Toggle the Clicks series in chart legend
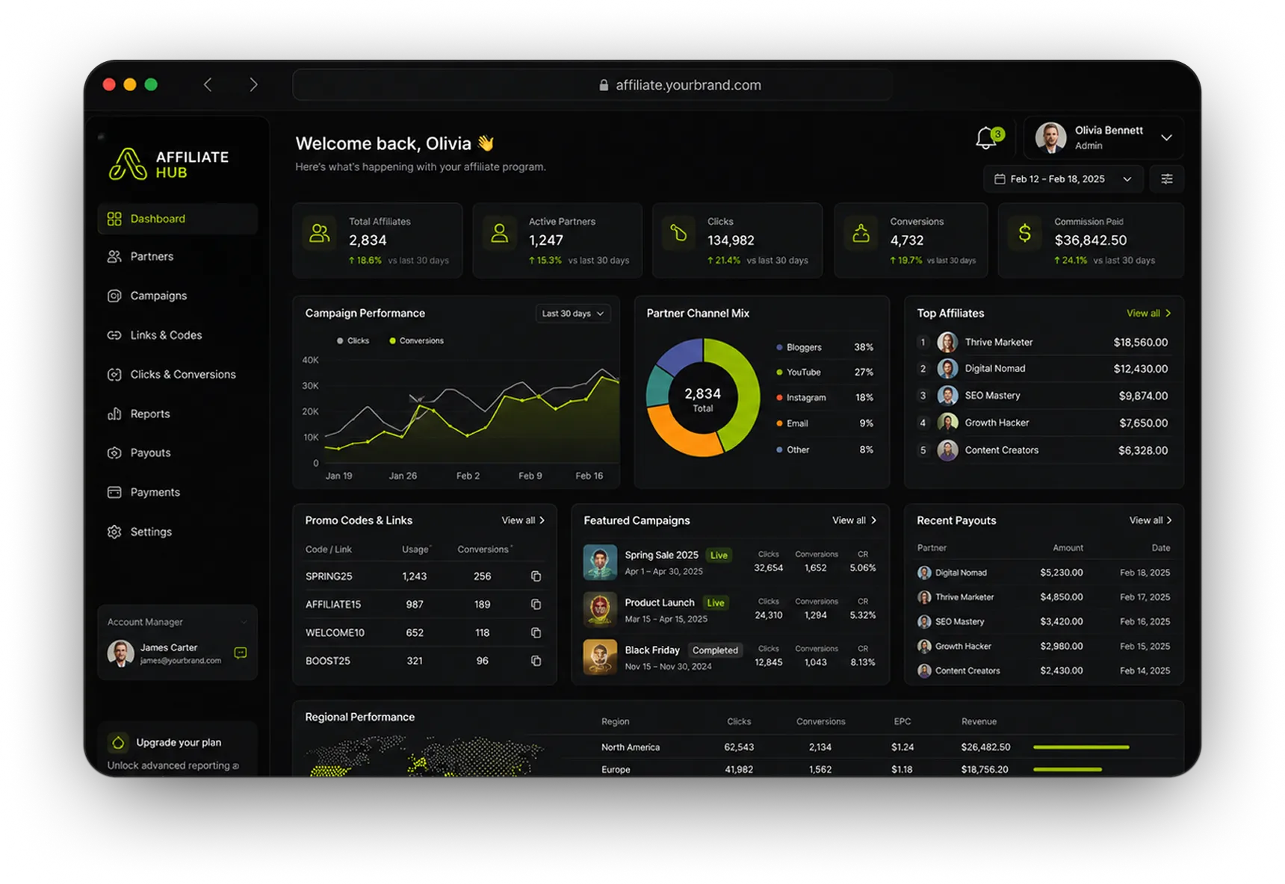This screenshot has height=884, width=1285. pos(353,340)
